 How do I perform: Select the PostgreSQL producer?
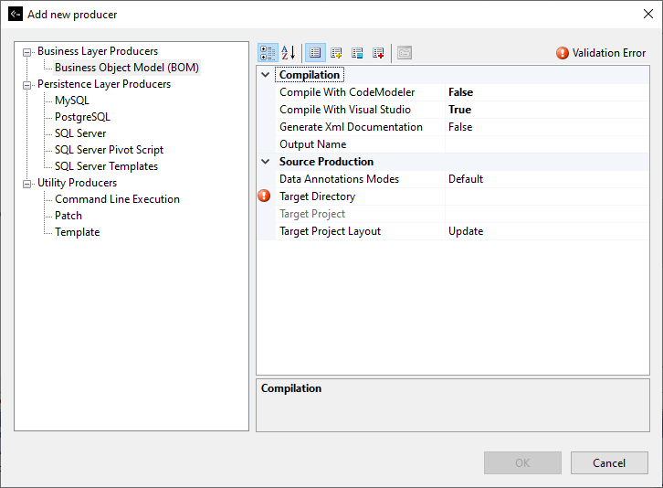point(82,117)
